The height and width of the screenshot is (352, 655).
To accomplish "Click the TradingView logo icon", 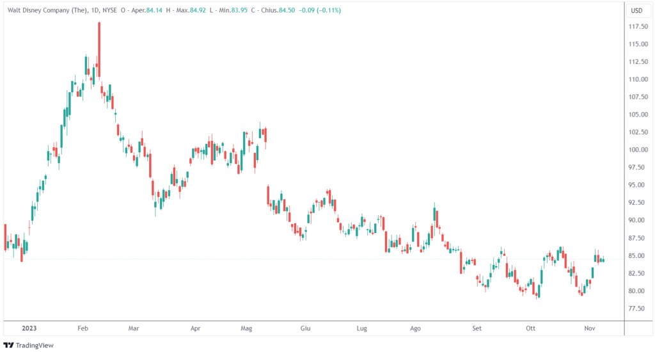I will [8, 344].
